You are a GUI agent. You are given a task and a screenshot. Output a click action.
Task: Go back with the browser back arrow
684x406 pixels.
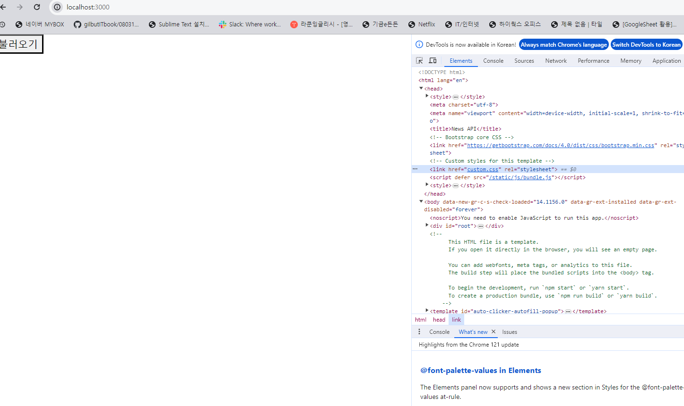point(3,7)
